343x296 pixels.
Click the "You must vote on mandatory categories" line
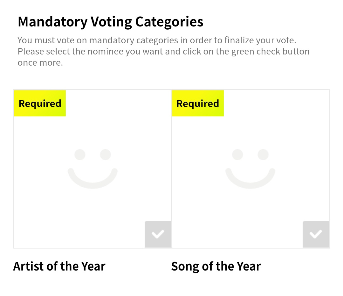(157, 40)
